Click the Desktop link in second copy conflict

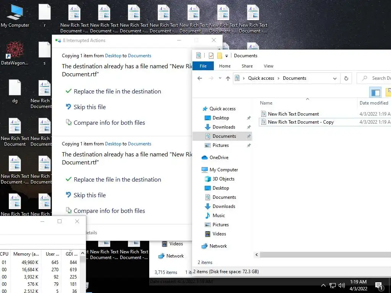113,144
